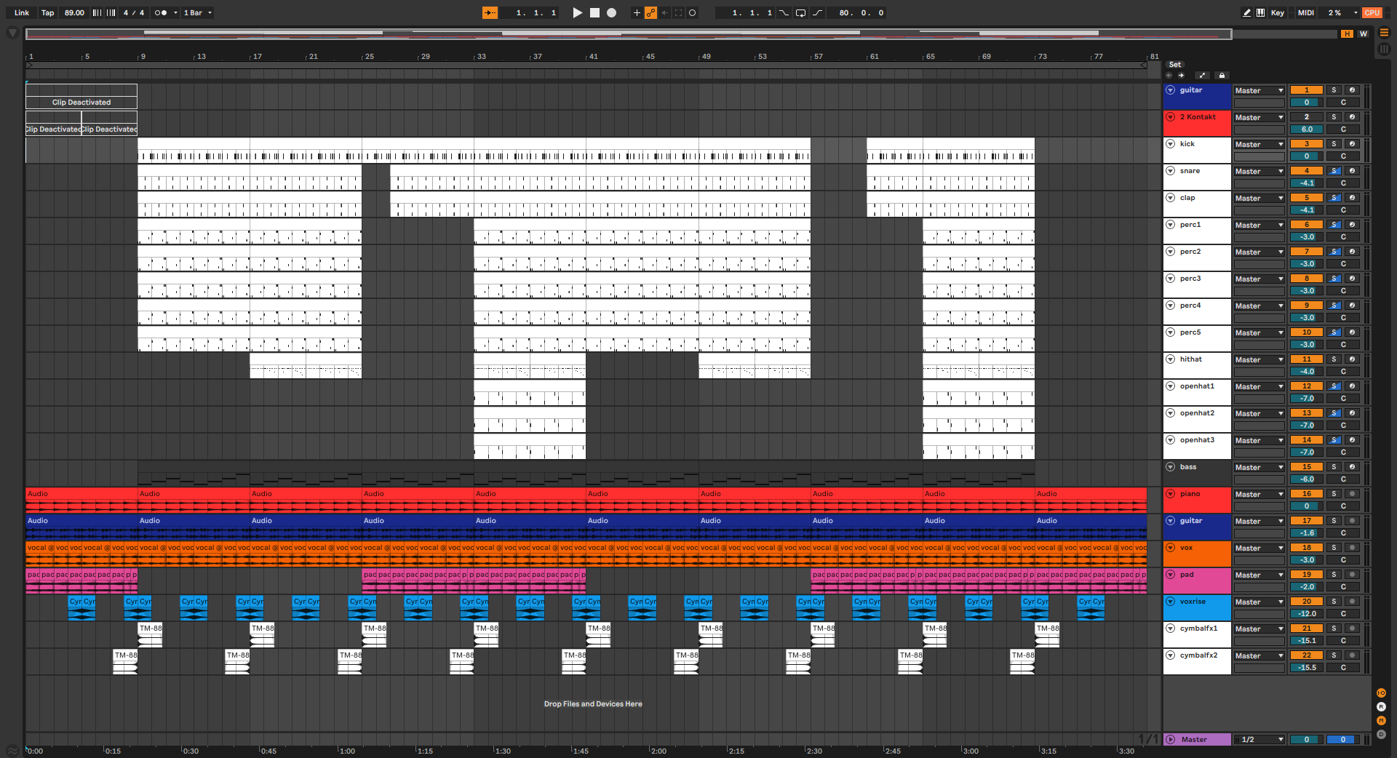1397x758 pixels.
Task: Toggle track activator 15 for bass
Action: 1307,467
